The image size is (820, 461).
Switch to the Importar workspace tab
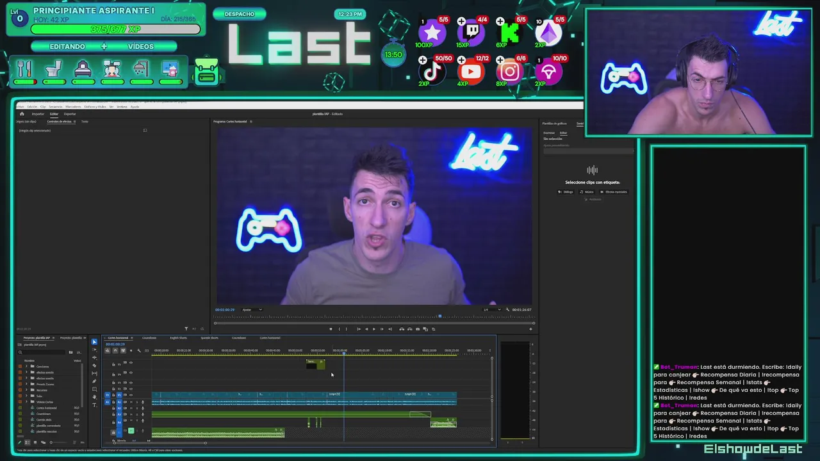click(x=38, y=114)
